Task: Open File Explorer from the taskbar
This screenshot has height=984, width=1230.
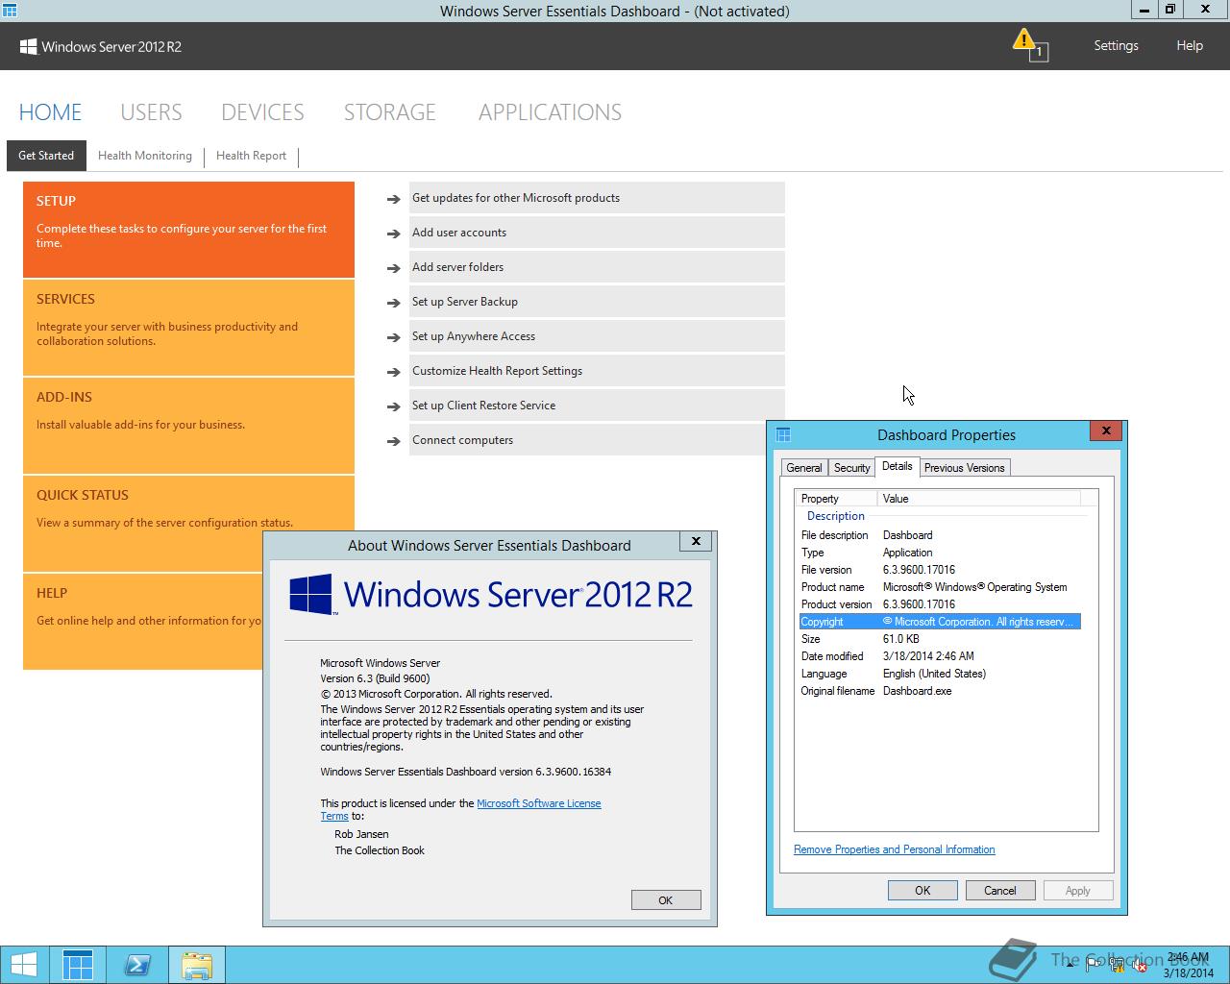Action: [x=197, y=965]
